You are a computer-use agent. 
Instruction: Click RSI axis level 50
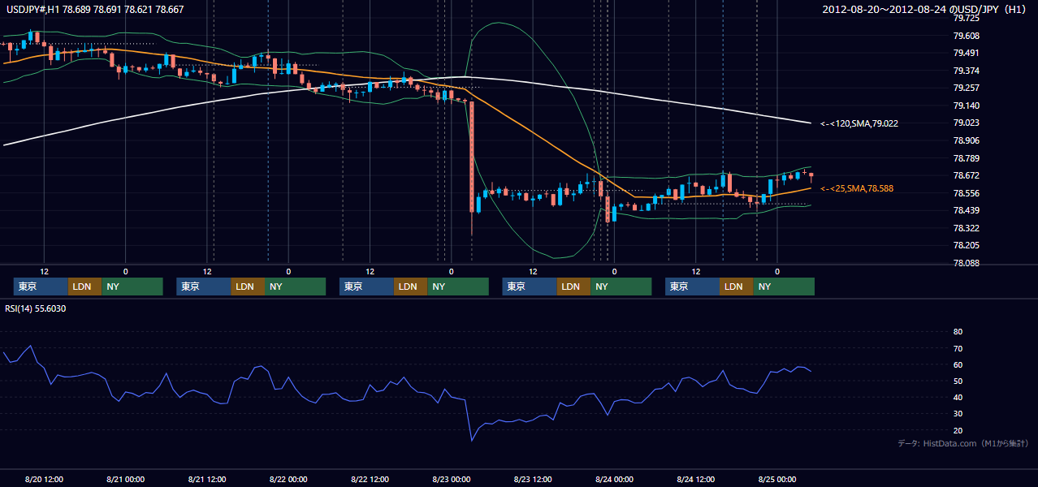pyautogui.click(x=958, y=381)
